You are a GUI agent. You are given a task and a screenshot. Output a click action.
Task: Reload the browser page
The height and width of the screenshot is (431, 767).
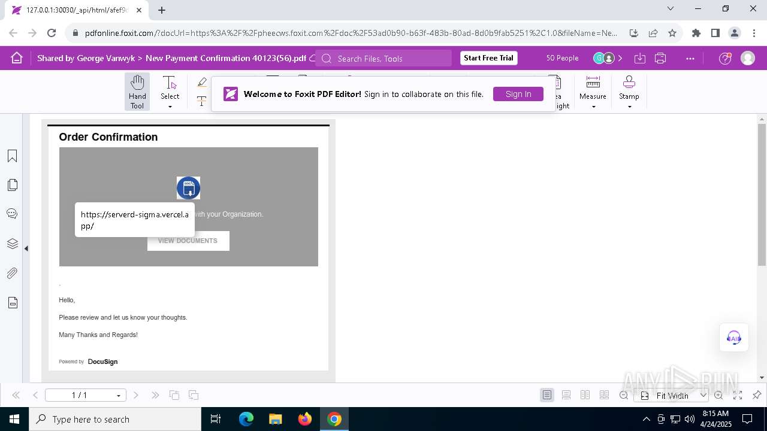(52, 33)
